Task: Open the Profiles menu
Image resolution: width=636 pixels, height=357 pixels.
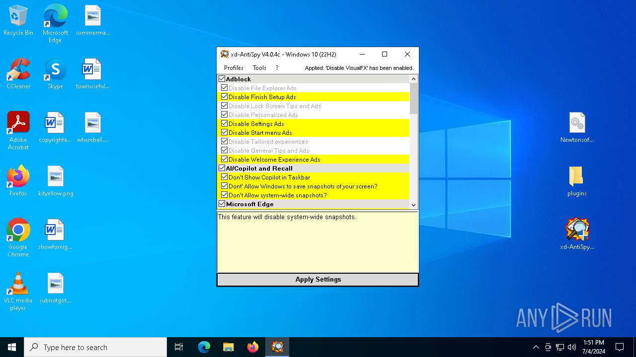Action: pyautogui.click(x=234, y=68)
